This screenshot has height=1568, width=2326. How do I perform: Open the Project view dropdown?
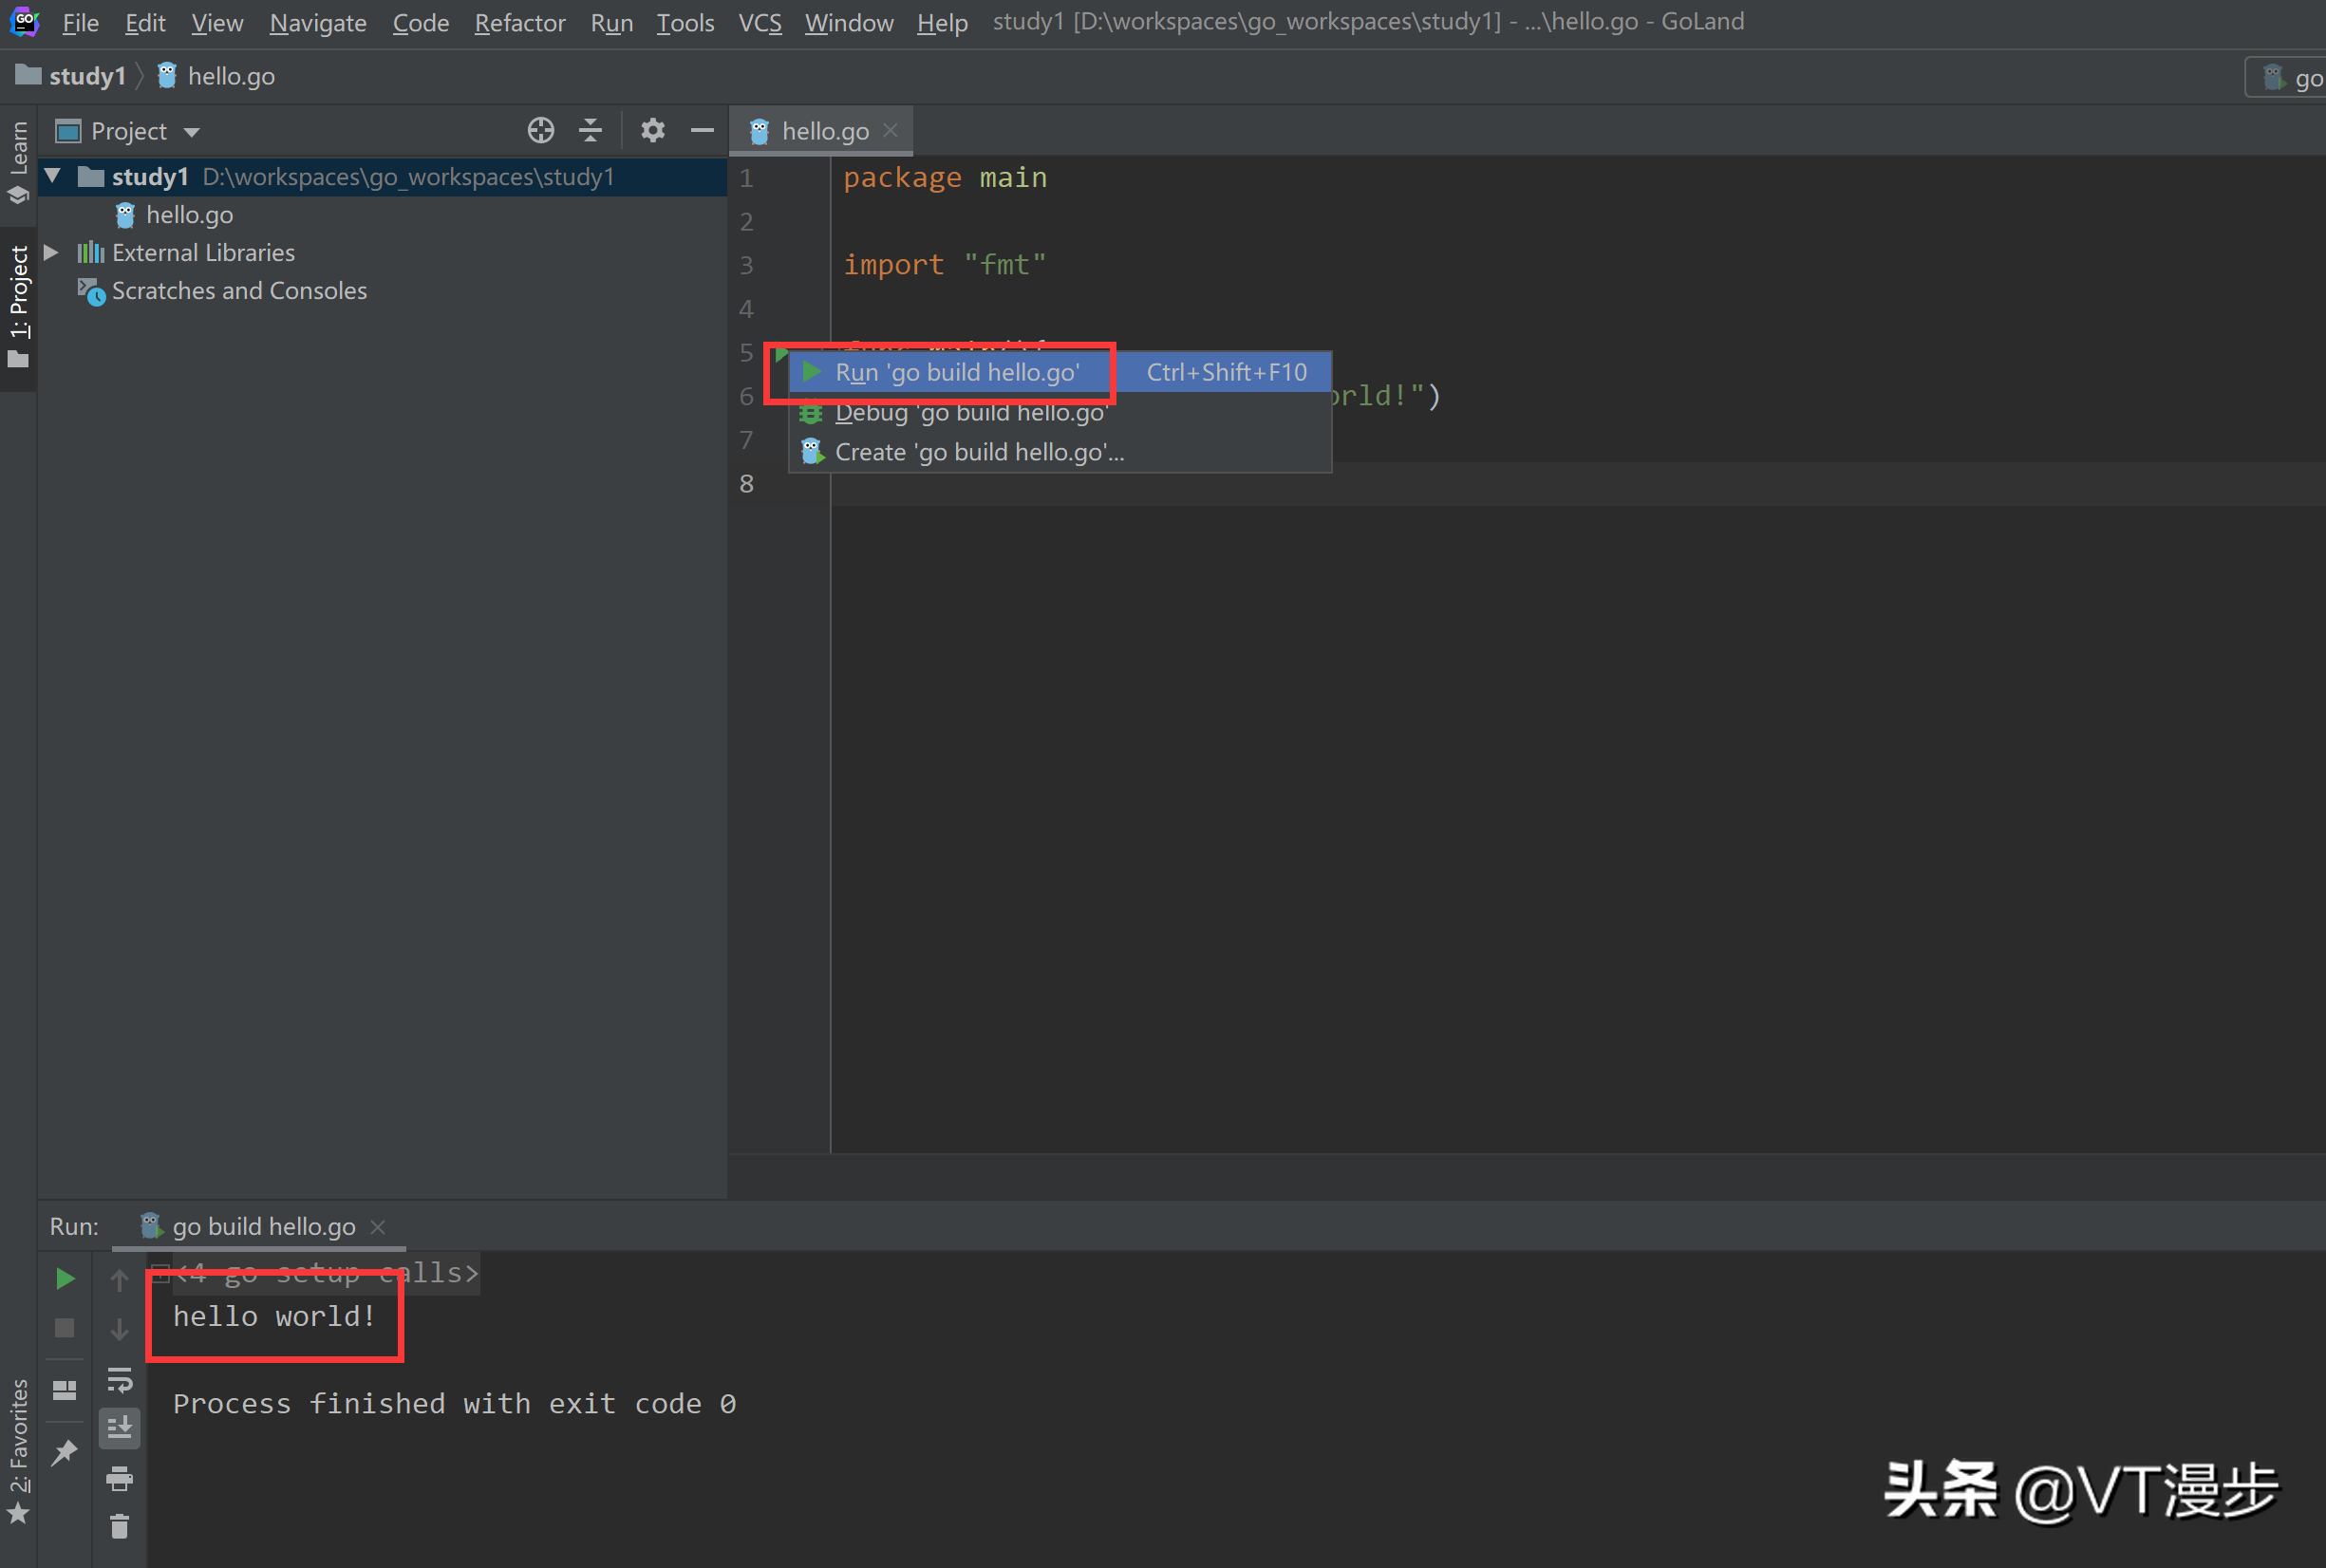pos(192,132)
